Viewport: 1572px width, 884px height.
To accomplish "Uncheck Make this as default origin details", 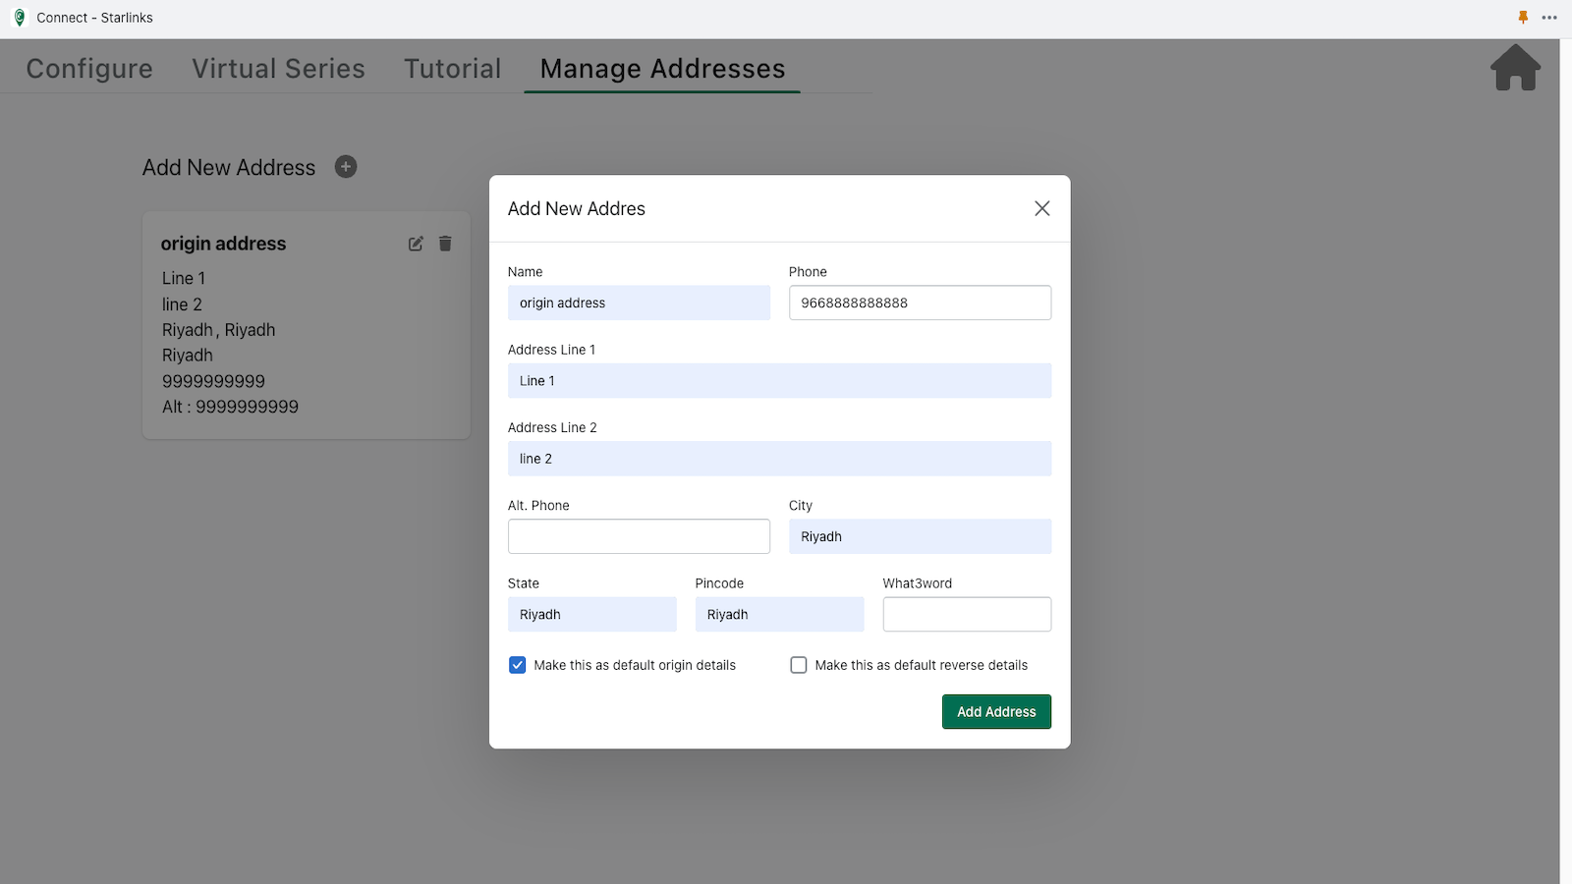I will point(518,665).
